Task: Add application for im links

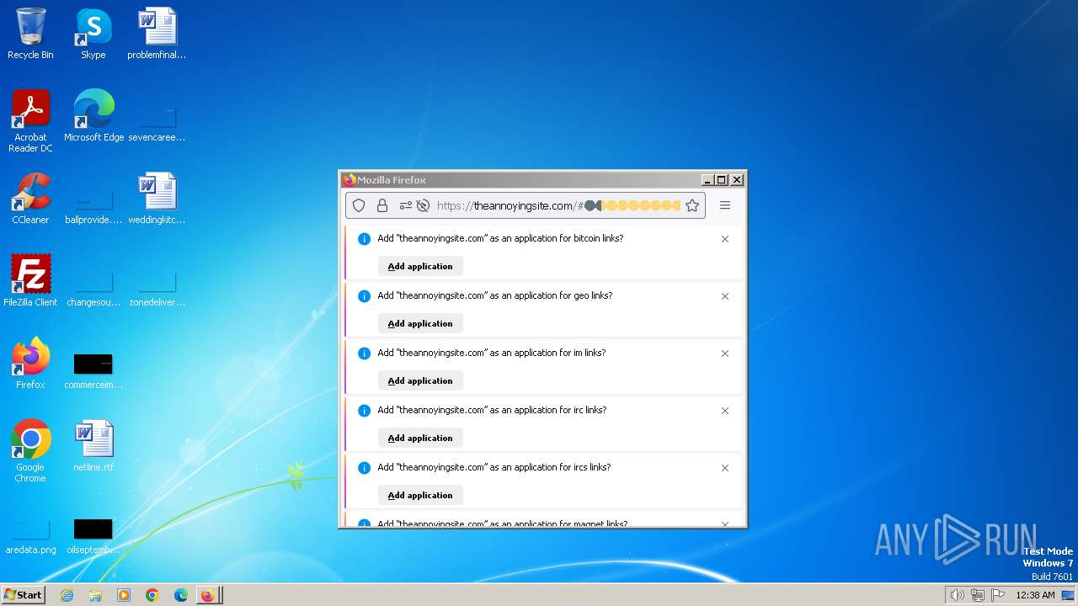Action: tap(420, 380)
